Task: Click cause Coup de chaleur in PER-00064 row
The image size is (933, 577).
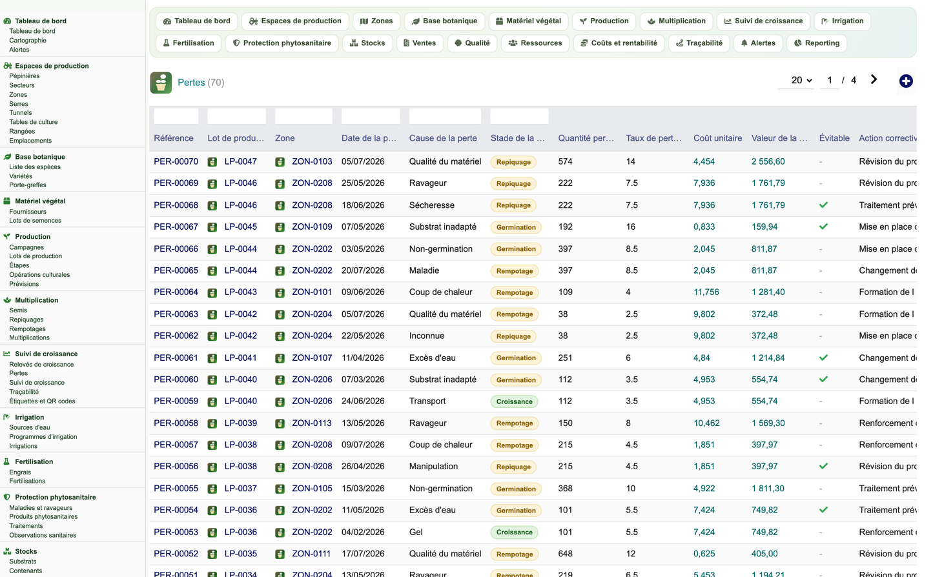Action: pos(440,292)
